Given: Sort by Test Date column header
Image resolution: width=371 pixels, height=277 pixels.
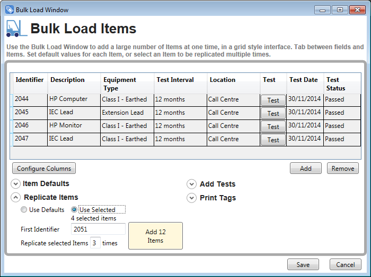Looking at the screenshot, I should click(304, 80).
